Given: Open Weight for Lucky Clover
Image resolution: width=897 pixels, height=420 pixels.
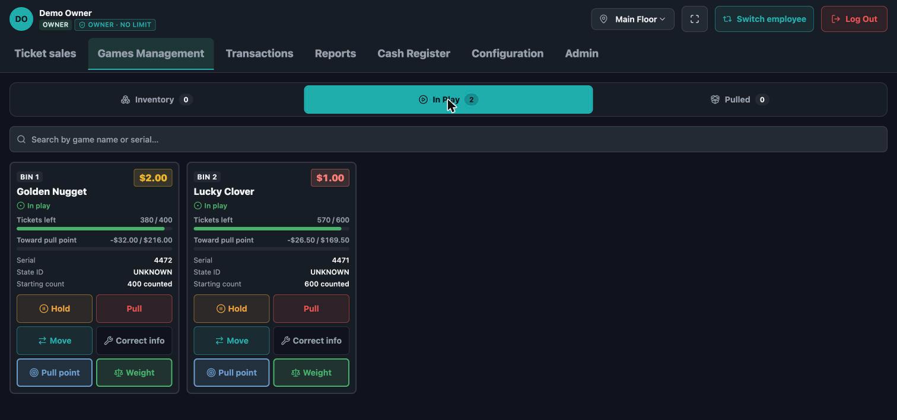Looking at the screenshot, I should [311, 373].
